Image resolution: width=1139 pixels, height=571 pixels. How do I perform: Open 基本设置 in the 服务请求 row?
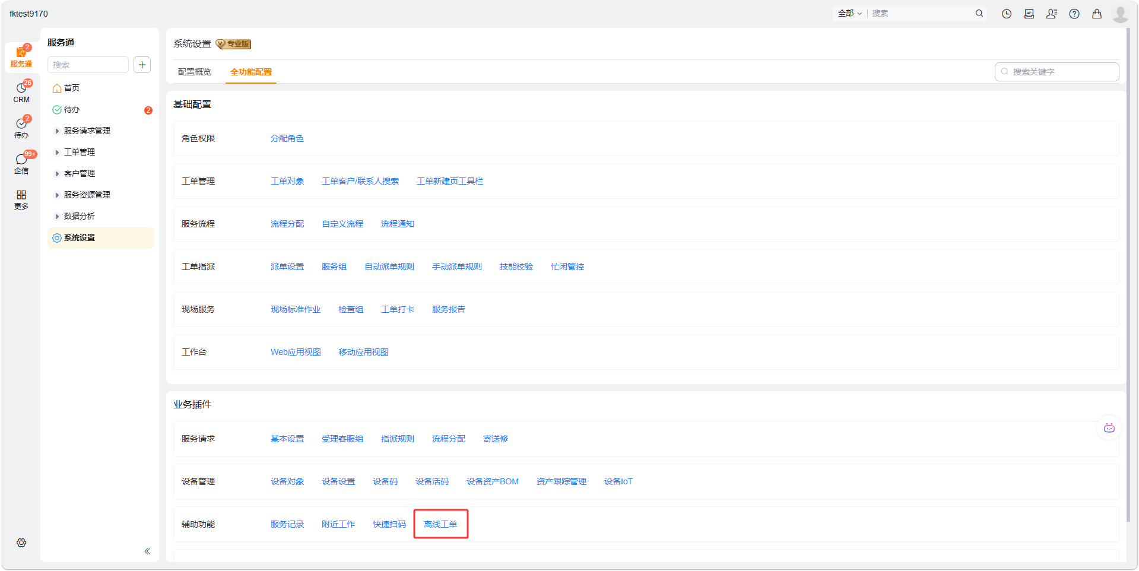[x=287, y=439]
